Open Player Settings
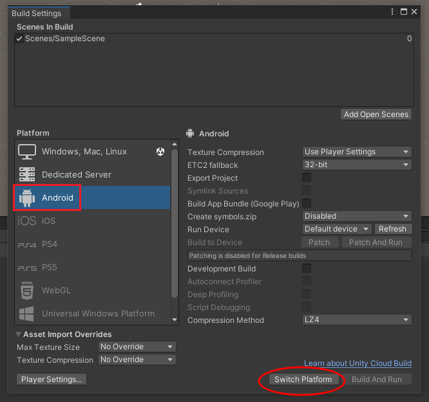 (x=52, y=379)
